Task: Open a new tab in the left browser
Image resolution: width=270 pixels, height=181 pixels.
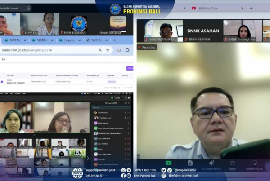Action: [115, 40]
